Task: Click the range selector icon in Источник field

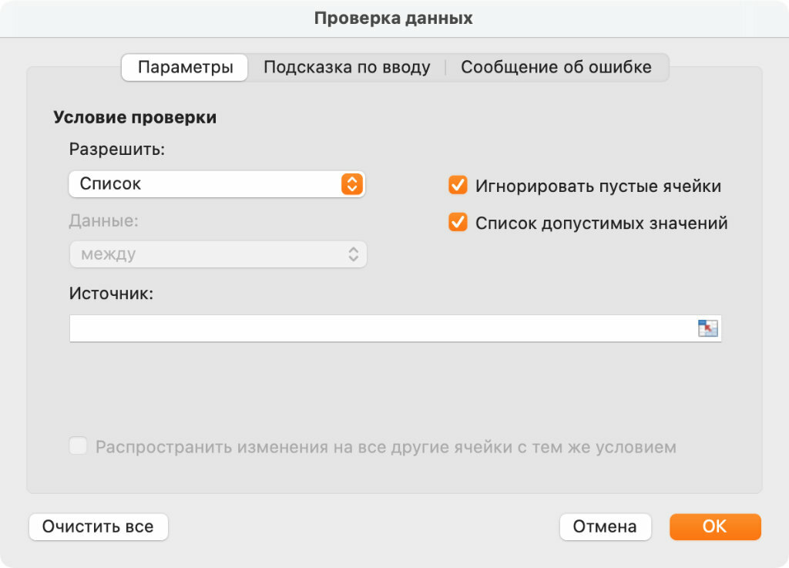Action: (707, 328)
